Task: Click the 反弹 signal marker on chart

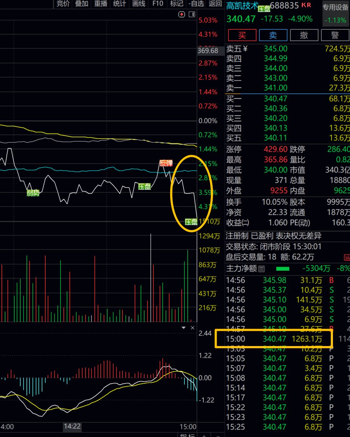Action: click(166, 163)
